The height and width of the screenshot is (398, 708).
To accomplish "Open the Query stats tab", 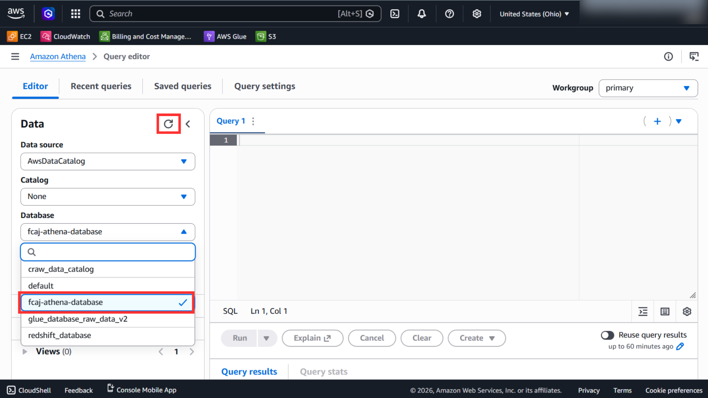I will pyautogui.click(x=324, y=371).
